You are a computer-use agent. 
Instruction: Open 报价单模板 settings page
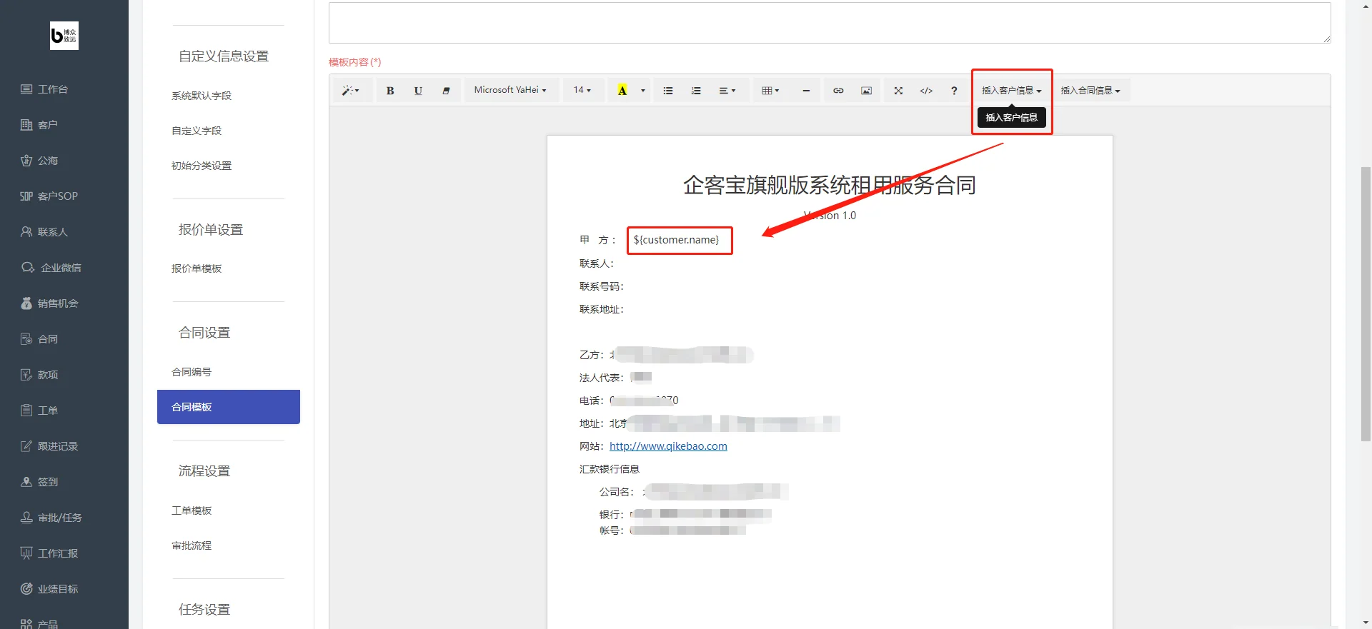(197, 268)
